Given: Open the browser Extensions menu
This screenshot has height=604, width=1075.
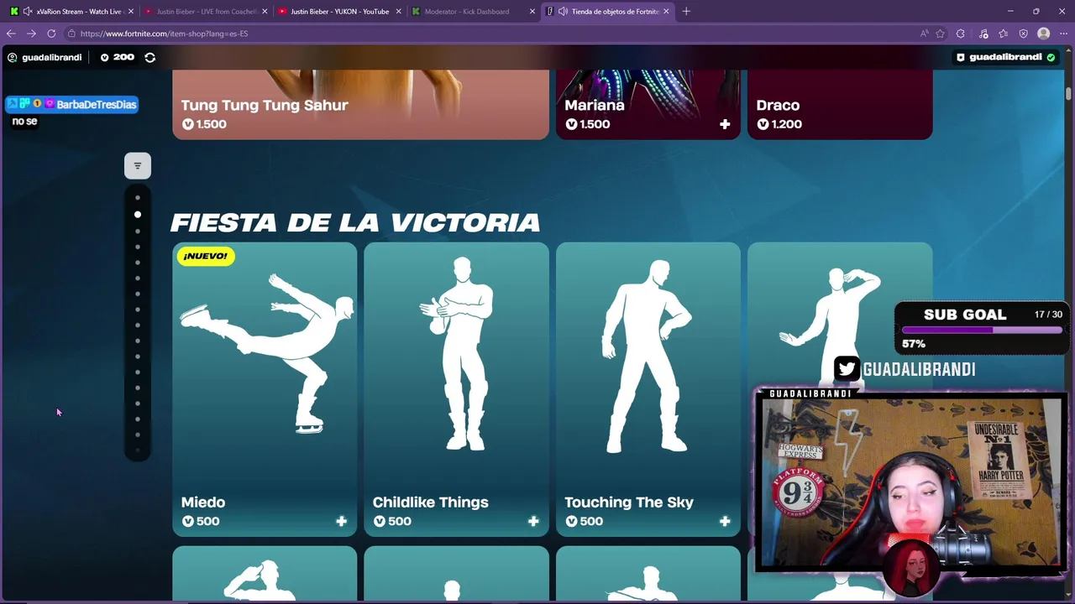Looking at the screenshot, I should (961, 34).
